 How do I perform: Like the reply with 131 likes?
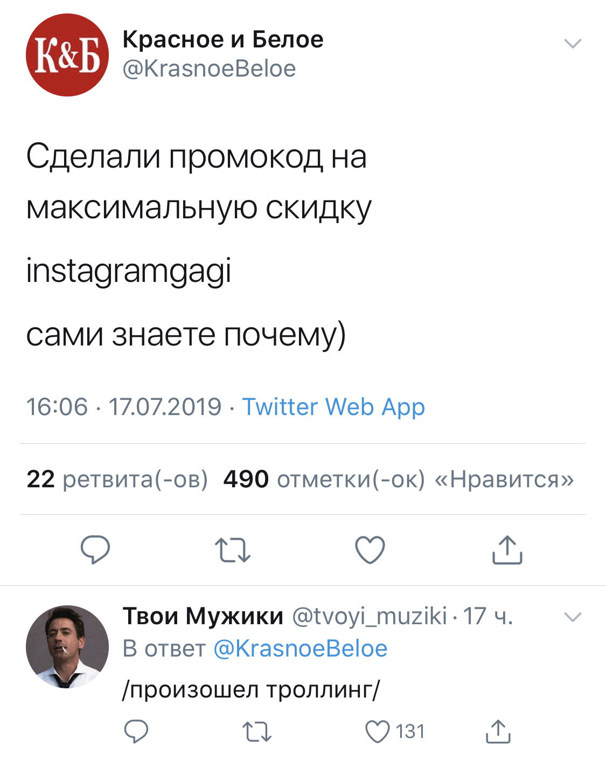[x=378, y=732]
